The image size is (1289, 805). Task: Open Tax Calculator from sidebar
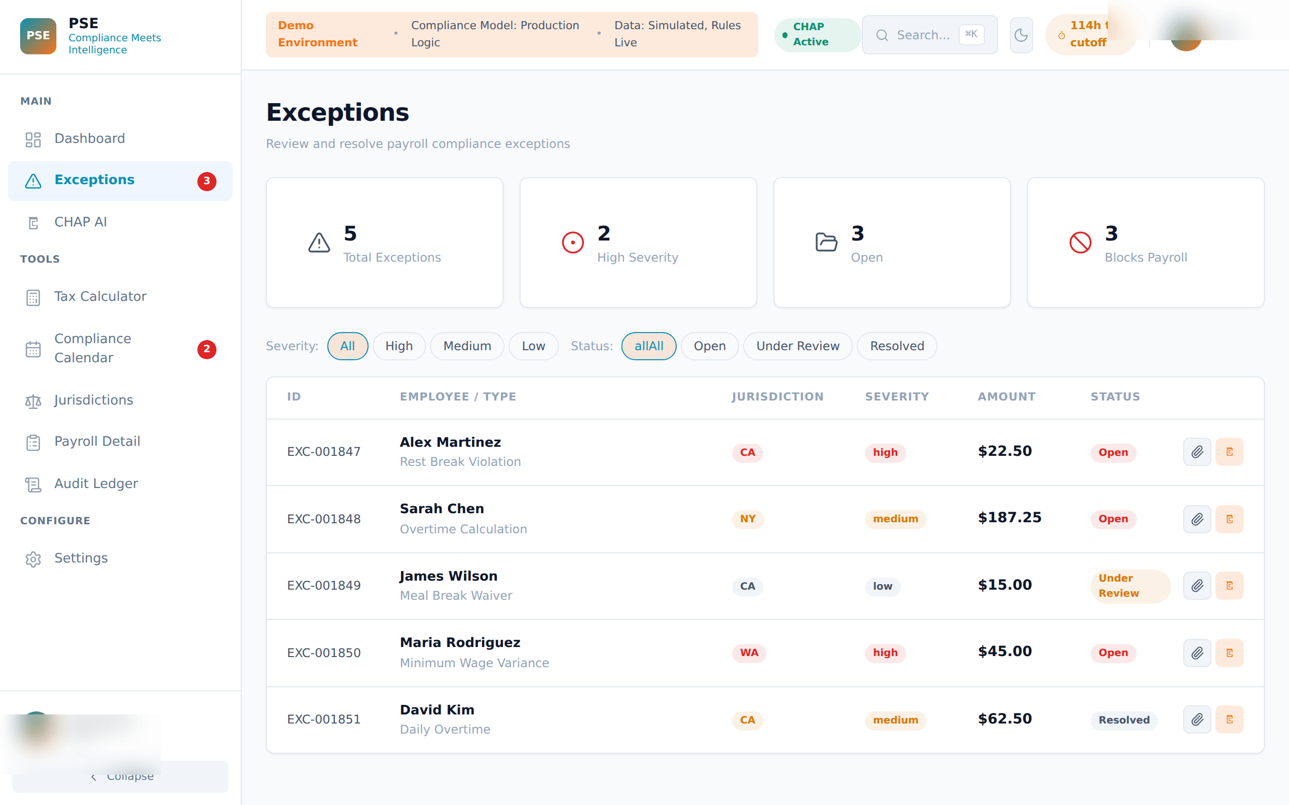point(100,296)
